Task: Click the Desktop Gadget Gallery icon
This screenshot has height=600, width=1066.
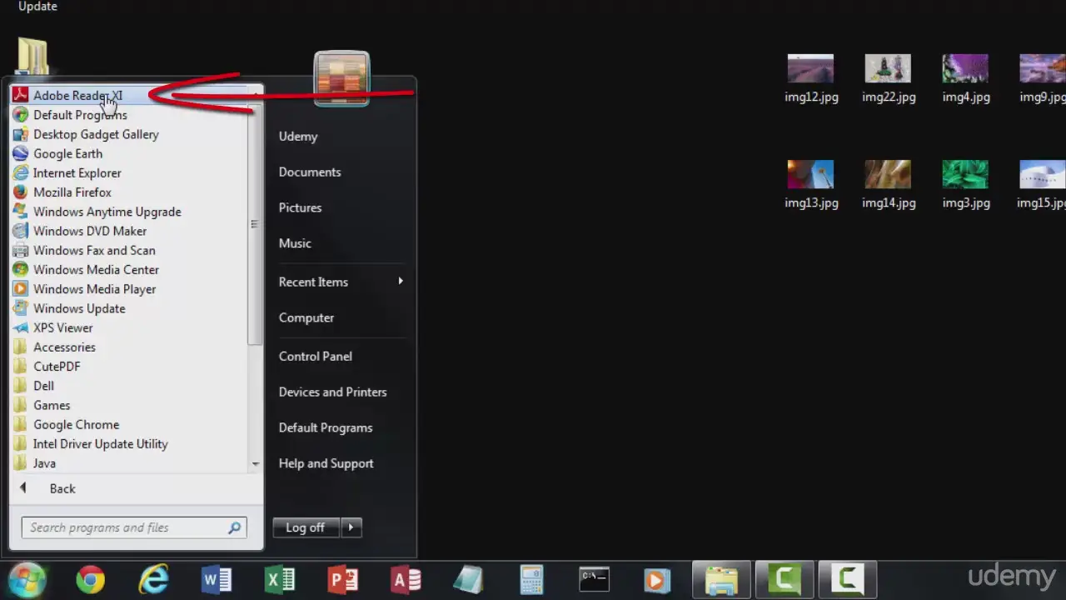Action: (x=21, y=134)
